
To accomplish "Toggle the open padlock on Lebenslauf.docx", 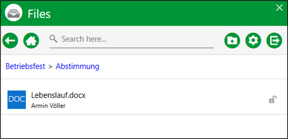I will (273, 100).
